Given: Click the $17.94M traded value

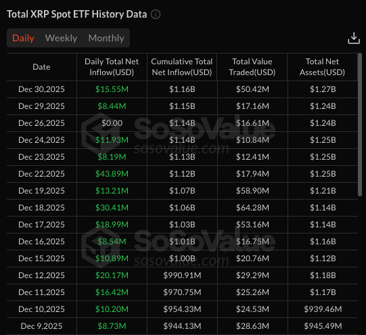Looking at the screenshot, I should (252, 174).
